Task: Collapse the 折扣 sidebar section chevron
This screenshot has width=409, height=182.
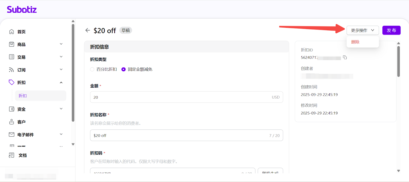Action: coord(61,82)
